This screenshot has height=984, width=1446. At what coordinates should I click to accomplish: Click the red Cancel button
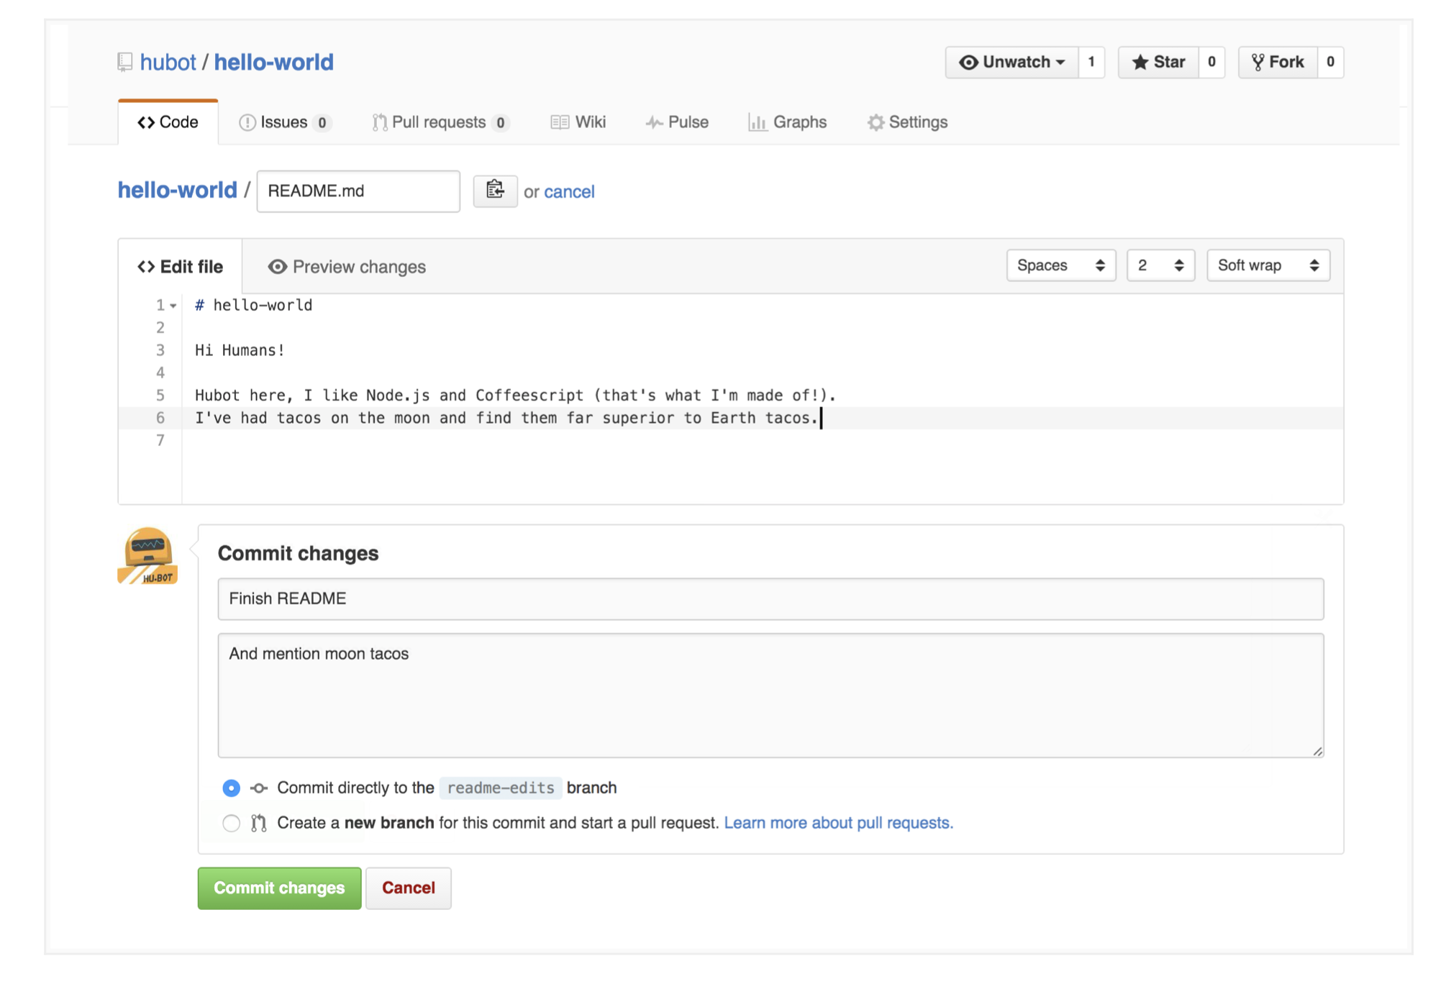click(409, 888)
